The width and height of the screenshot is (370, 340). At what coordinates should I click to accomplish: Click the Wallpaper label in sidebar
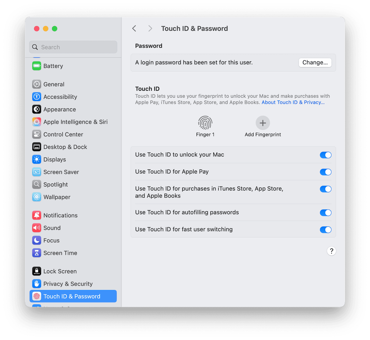(57, 197)
